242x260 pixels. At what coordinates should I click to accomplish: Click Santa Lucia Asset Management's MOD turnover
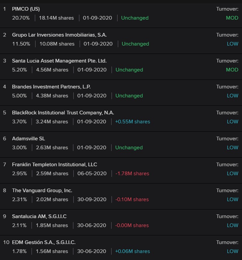coord(232,70)
